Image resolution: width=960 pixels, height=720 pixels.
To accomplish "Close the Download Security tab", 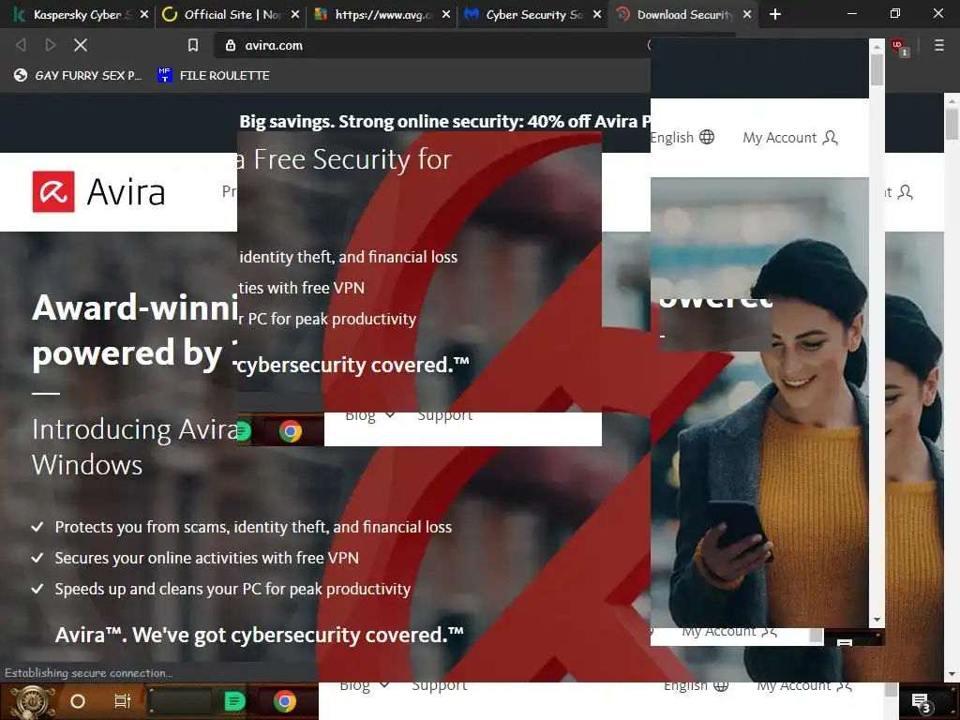I will pyautogui.click(x=747, y=14).
